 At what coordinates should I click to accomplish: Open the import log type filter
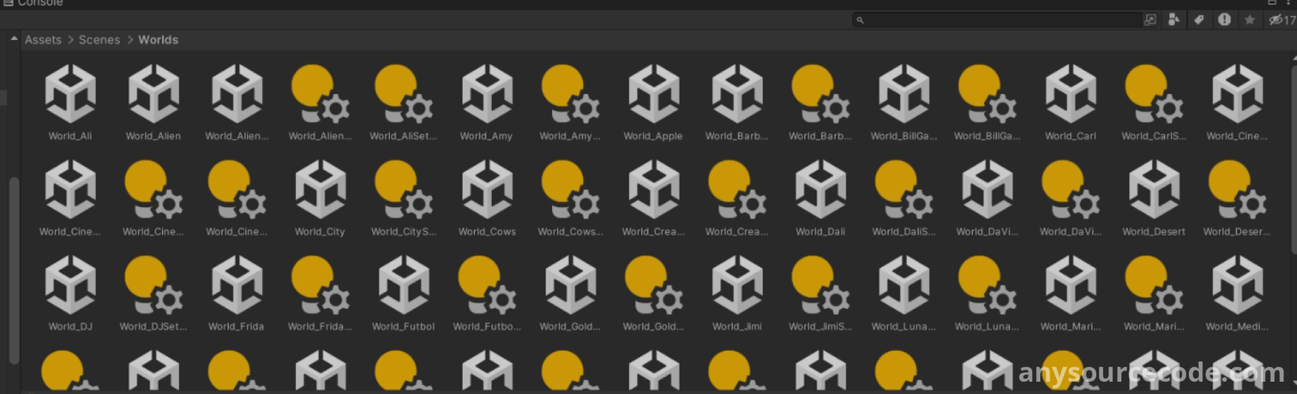pos(1224,20)
